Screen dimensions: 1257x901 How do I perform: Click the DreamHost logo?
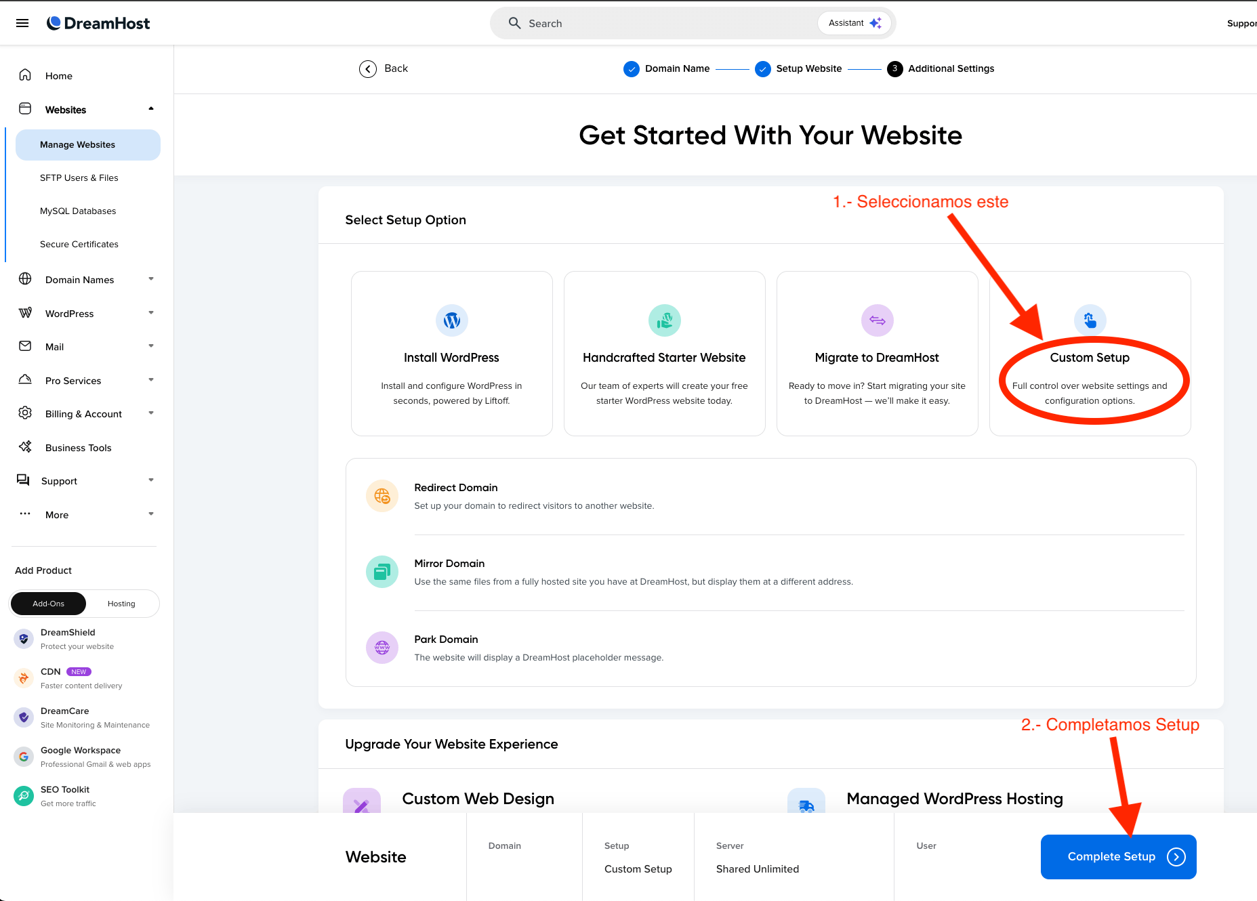[x=98, y=23]
